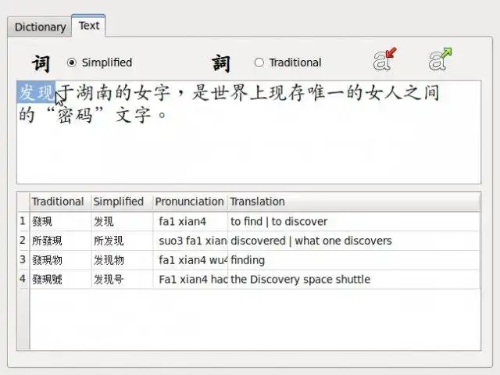Sort by the Simplified column header
The width and height of the screenshot is (500, 375).
tap(121, 202)
